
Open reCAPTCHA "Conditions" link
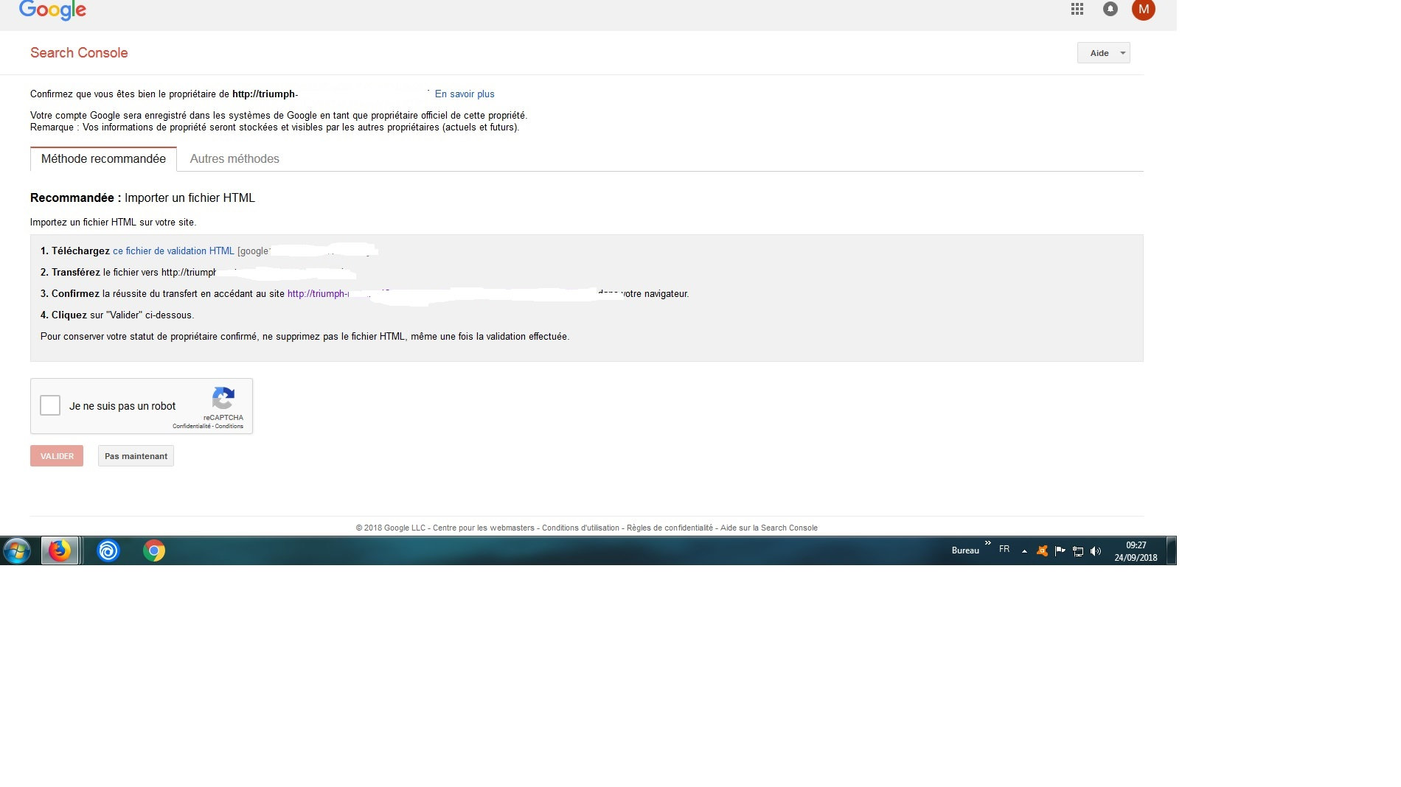[x=229, y=426]
